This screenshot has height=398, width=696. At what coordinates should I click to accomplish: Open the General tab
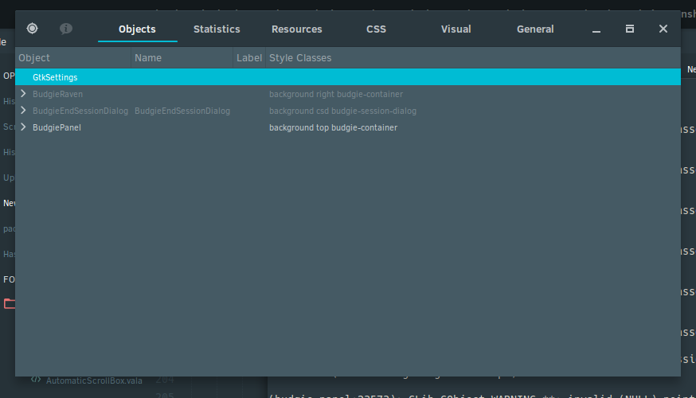click(535, 29)
